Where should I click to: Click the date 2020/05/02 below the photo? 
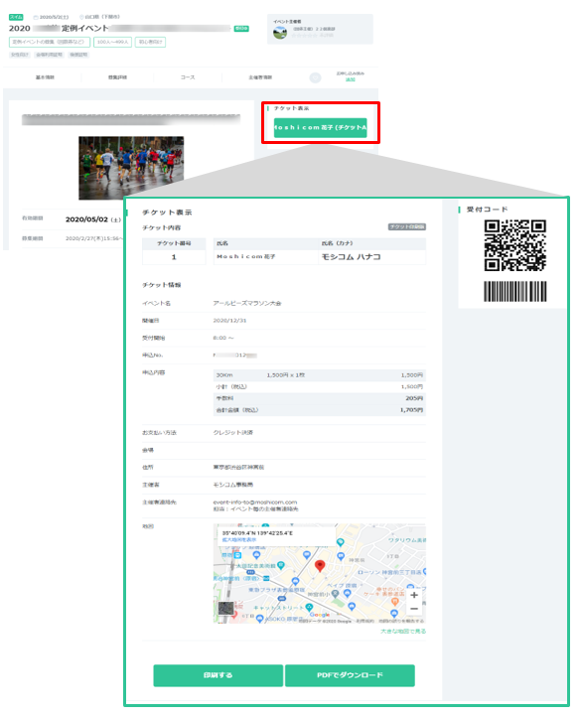point(86,219)
